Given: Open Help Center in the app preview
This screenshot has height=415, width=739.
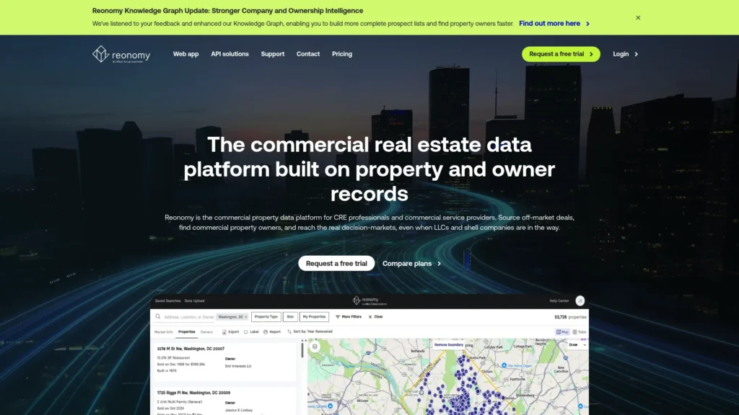Looking at the screenshot, I should 559,300.
